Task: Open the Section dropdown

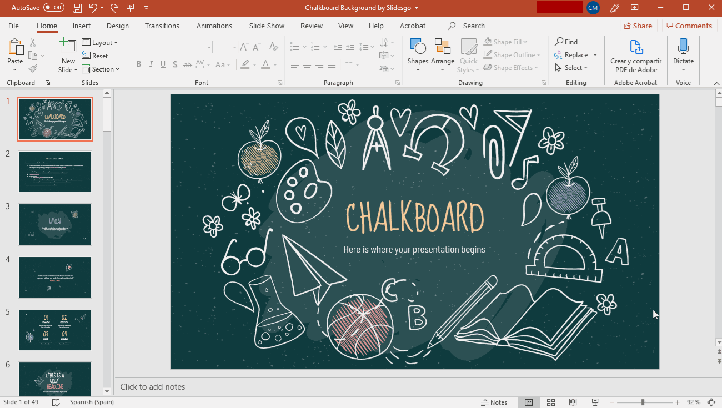Action: click(101, 69)
